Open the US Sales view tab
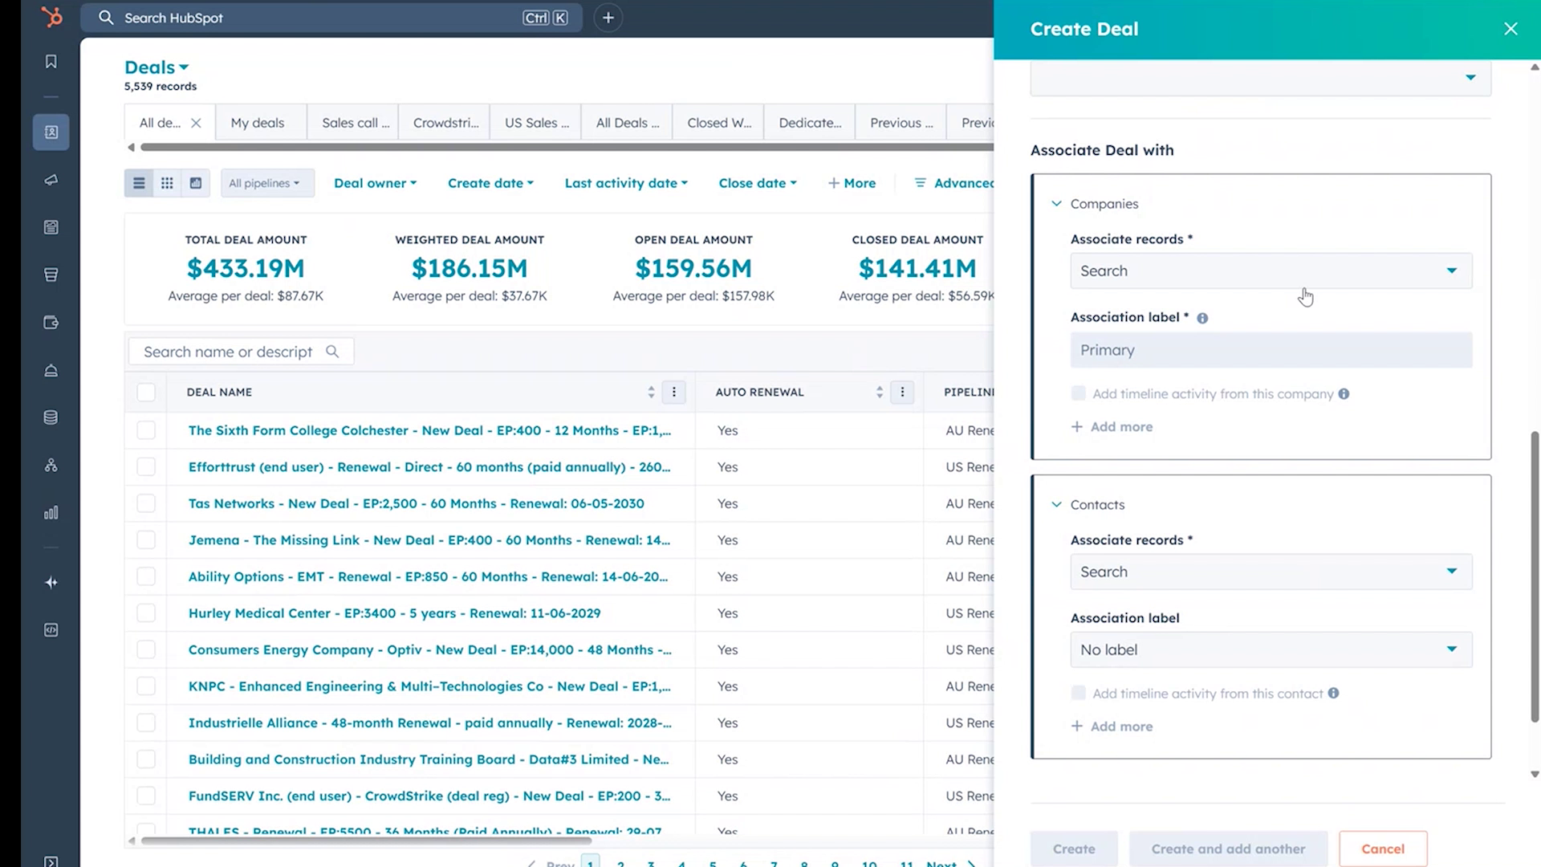 coord(535,122)
